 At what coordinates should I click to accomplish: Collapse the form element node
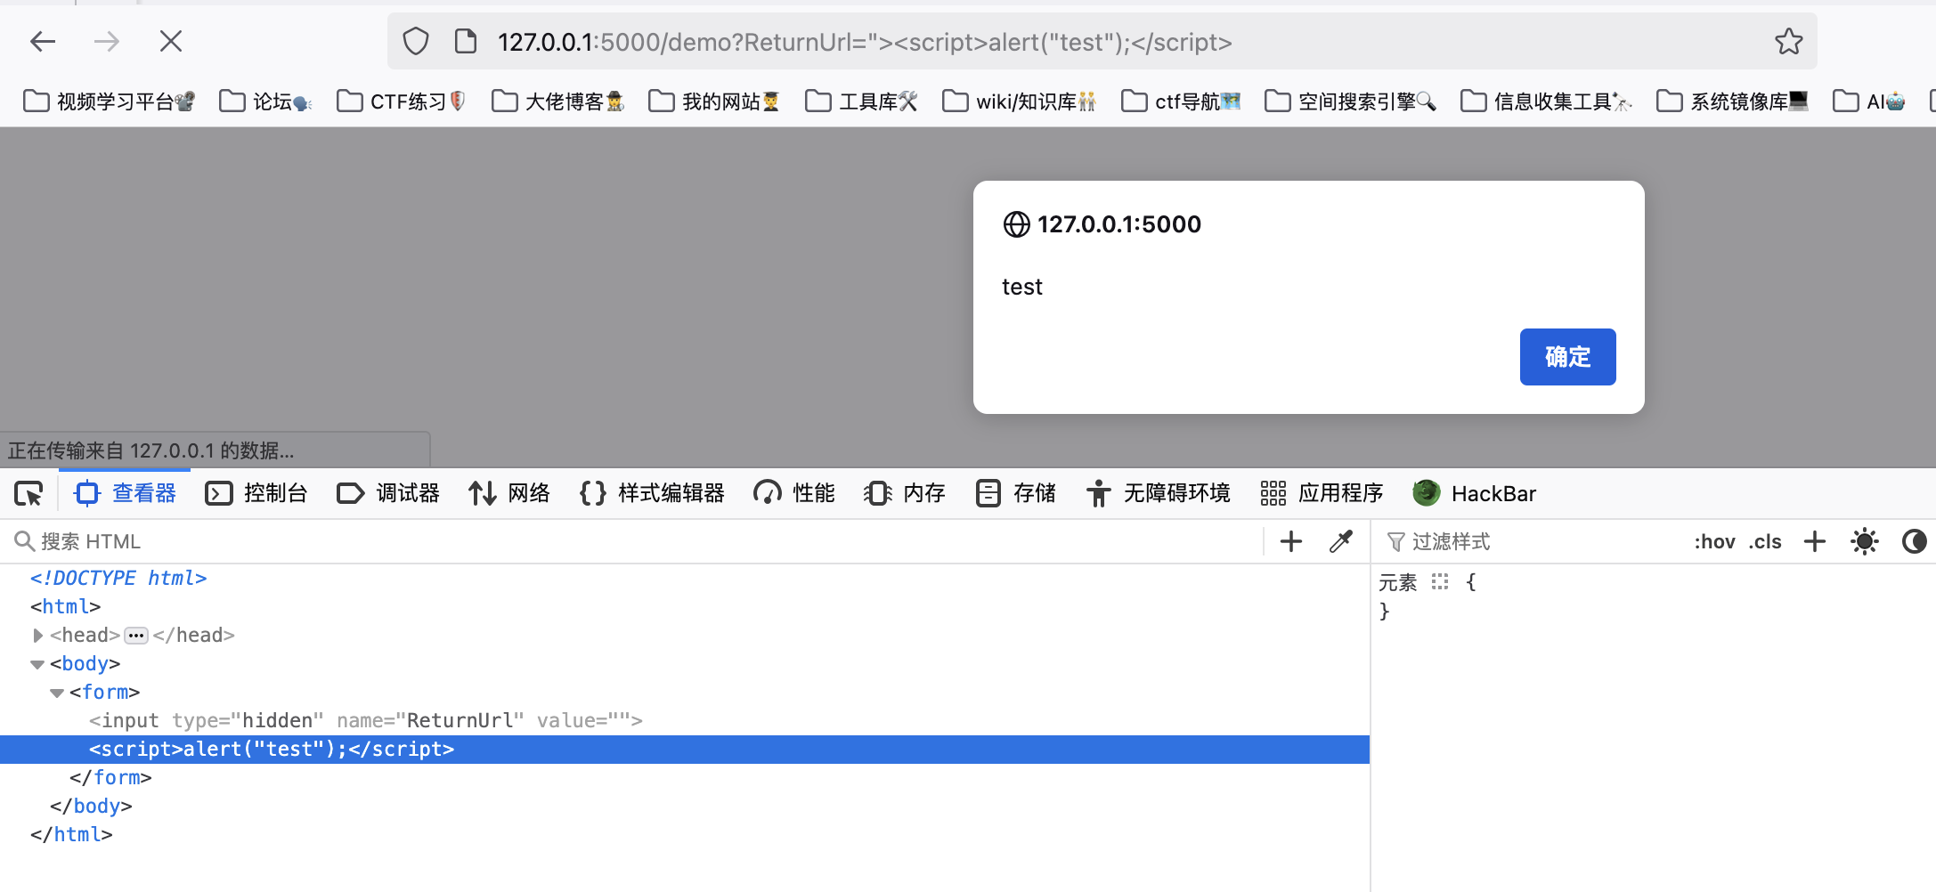pyautogui.click(x=57, y=693)
